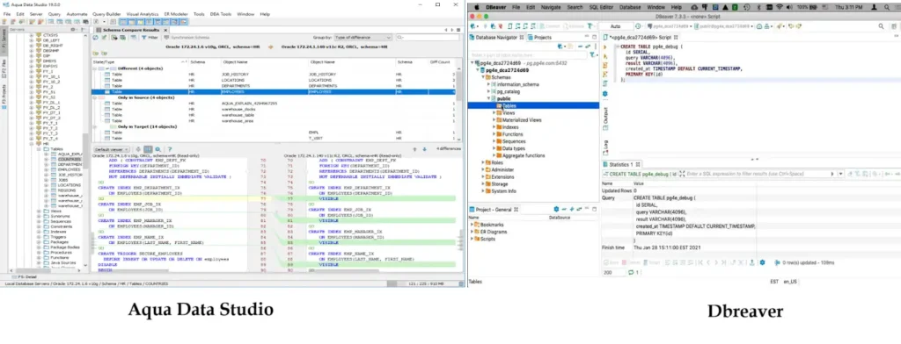The height and width of the screenshot is (344, 901).
Task: Open the ER Modeler menu in Aqua Data Studio
Action: click(177, 14)
